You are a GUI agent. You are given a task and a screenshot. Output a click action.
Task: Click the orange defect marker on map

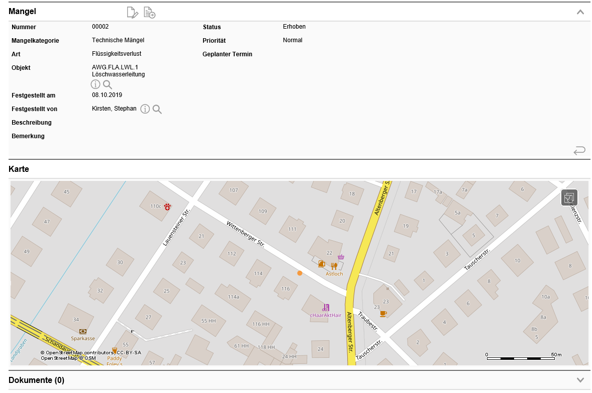[300, 273]
